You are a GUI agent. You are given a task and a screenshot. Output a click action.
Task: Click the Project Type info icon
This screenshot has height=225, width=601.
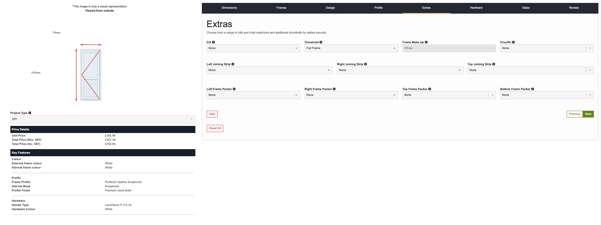[x=30, y=113]
